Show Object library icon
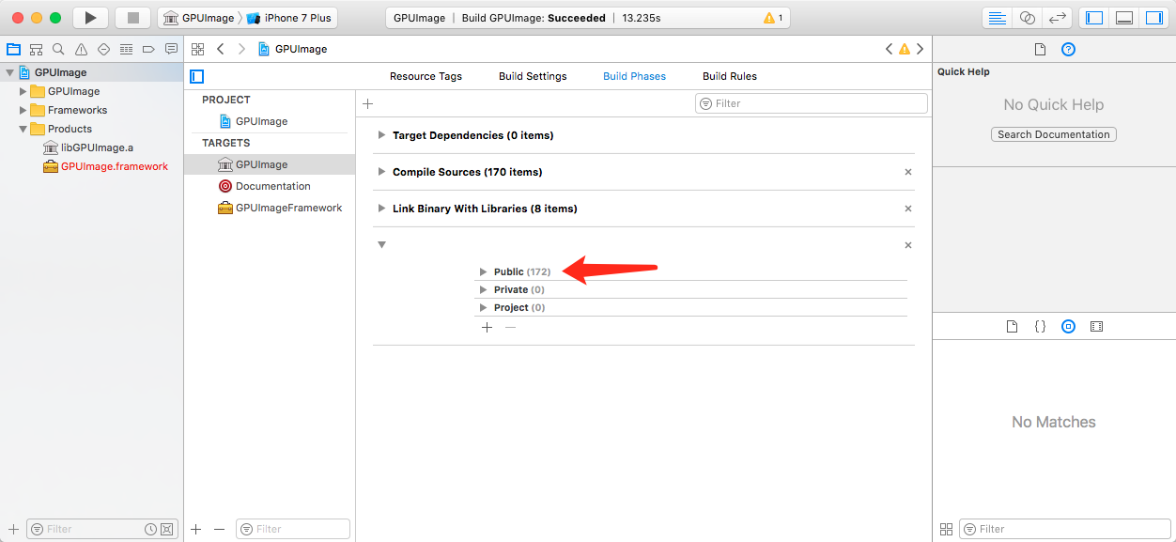The height and width of the screenshot is (542, 1176). click(x=1068, y=327)
